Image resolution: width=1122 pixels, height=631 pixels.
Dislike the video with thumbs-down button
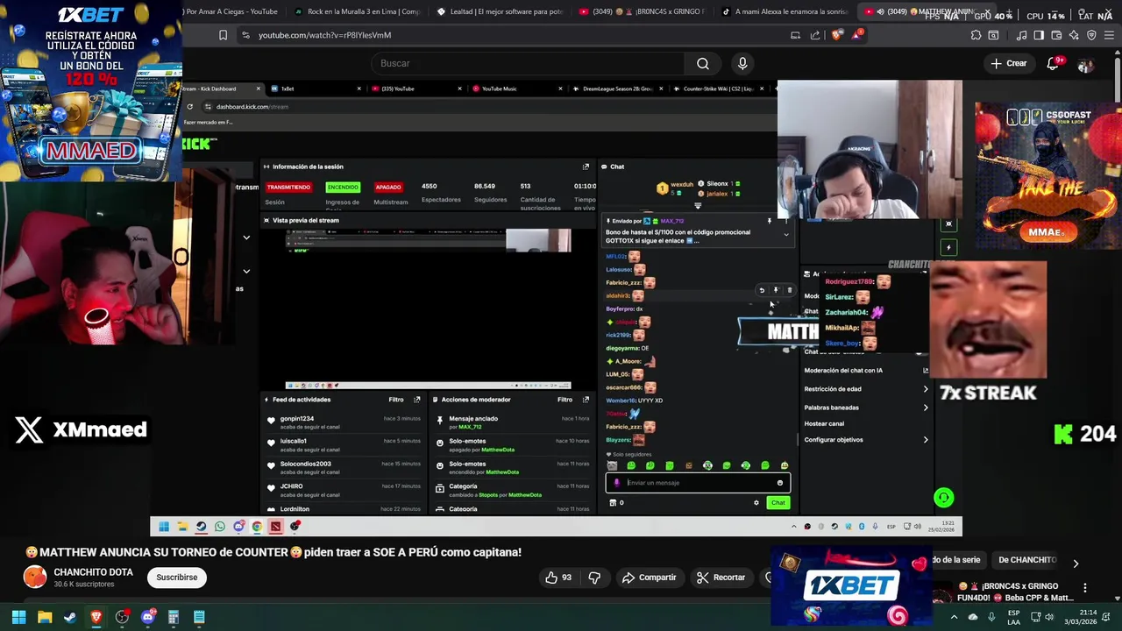(x=594, y=578)
